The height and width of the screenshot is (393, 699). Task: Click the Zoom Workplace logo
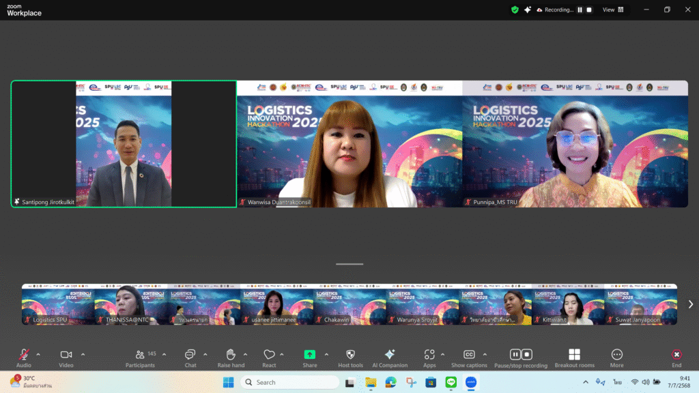pos(24,10)
